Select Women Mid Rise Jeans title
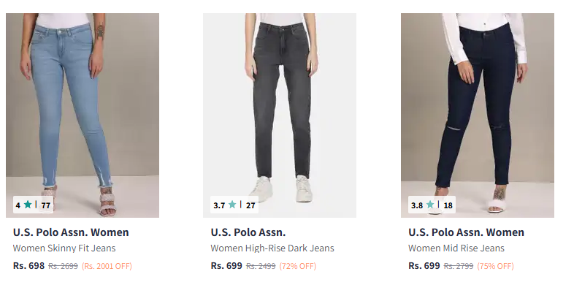The width and height of the screenshot is (574, 285). (456, 248)
